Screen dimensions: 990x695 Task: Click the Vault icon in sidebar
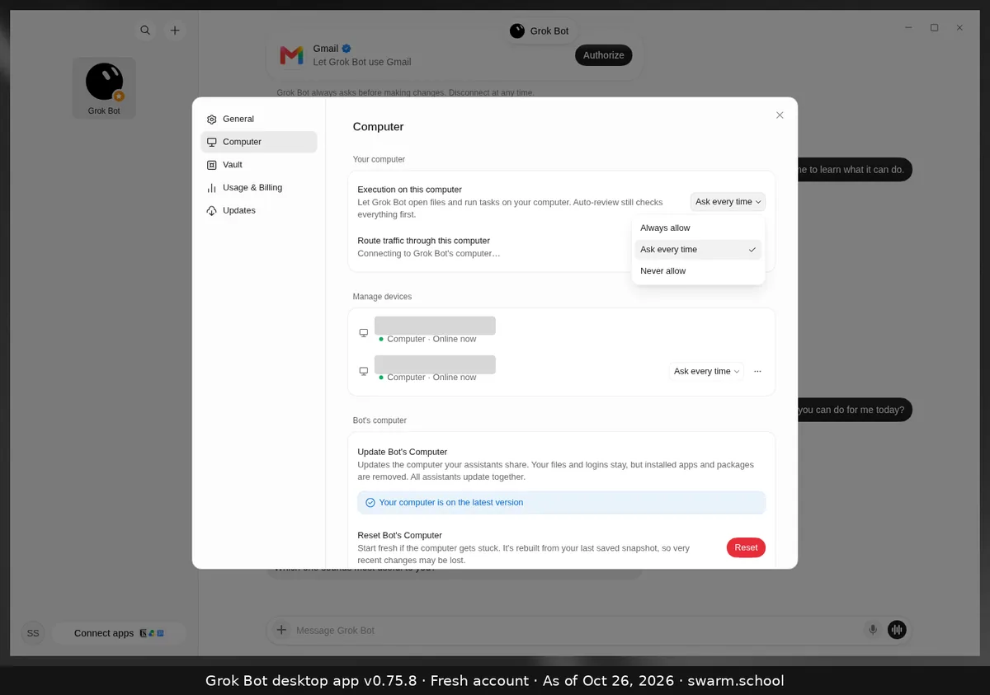212,165
